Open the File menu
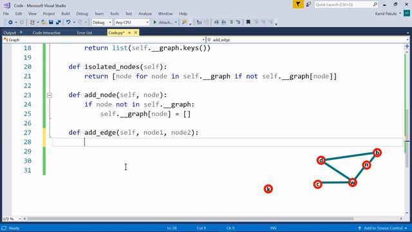This screenshot has width=412, height=232. [6, 14]
